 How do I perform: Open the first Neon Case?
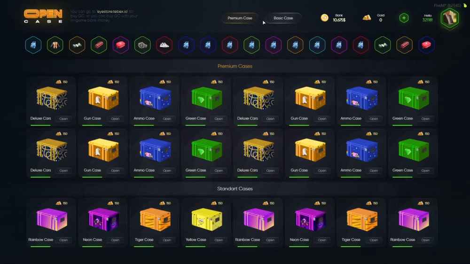coord(115,240)
